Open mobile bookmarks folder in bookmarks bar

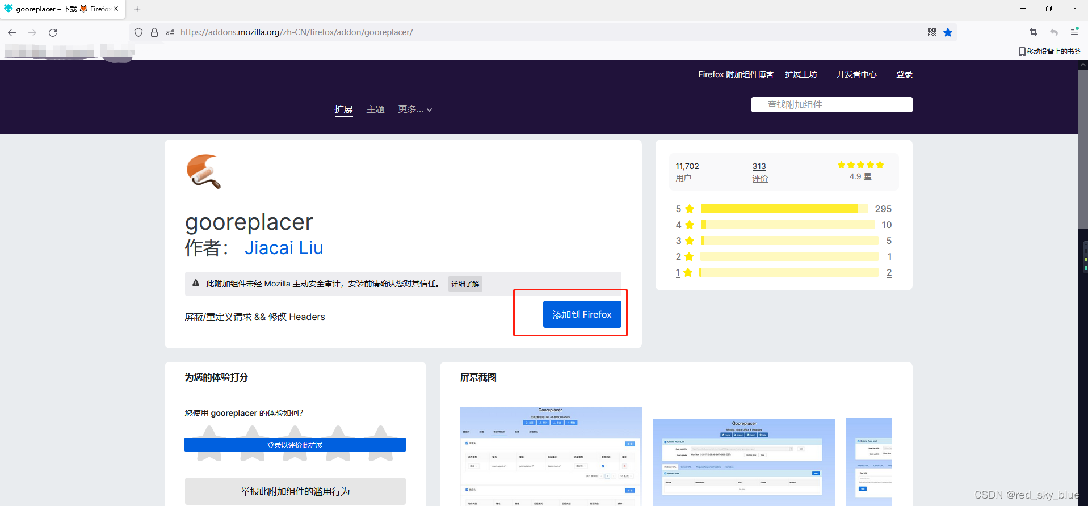pos(1050,51)
